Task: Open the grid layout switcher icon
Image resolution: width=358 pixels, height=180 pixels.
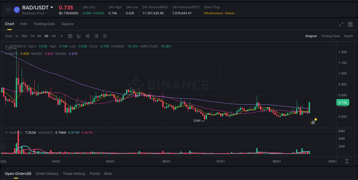Action: pos(350,25)
